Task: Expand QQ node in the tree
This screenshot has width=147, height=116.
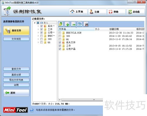Action: [x=38, y=42]
